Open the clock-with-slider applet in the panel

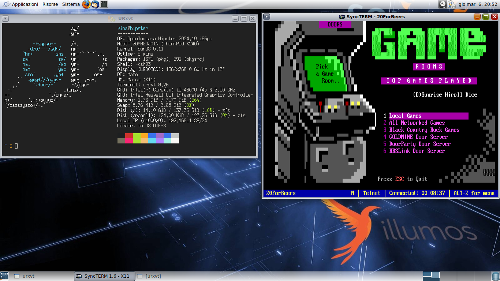coord(443,4)
